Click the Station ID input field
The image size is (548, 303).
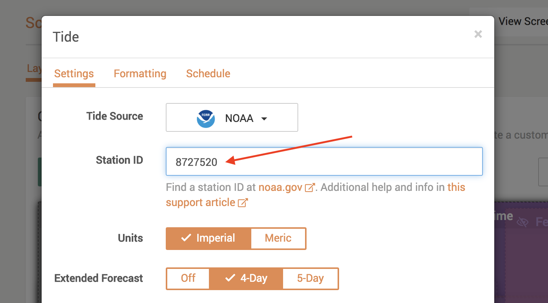[x=324, y=162]
